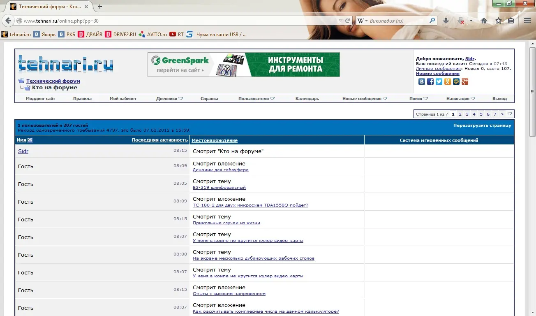Image resolution: width=536 pixels, height=316 pixels.
Task: Click the download icon with the red cross
Action: tap(461, 21)
